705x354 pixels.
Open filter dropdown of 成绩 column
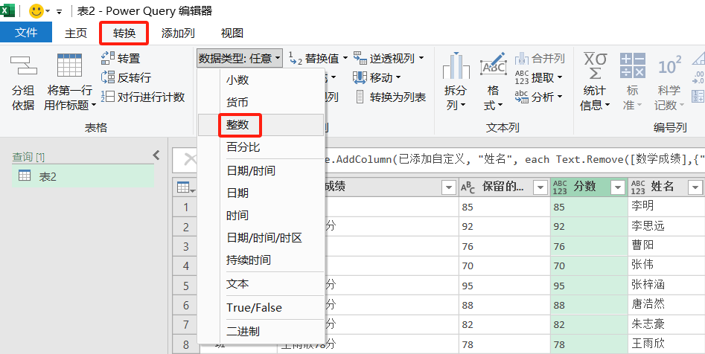448,187
